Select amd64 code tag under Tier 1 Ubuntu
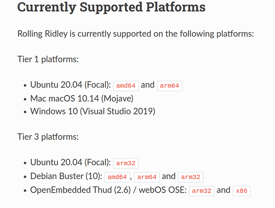Viewport: 275px width, 208px height. pyautogui.click(x=126, y=86)
